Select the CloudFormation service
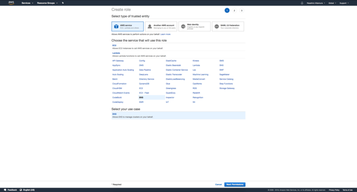 tap(119, 84)
